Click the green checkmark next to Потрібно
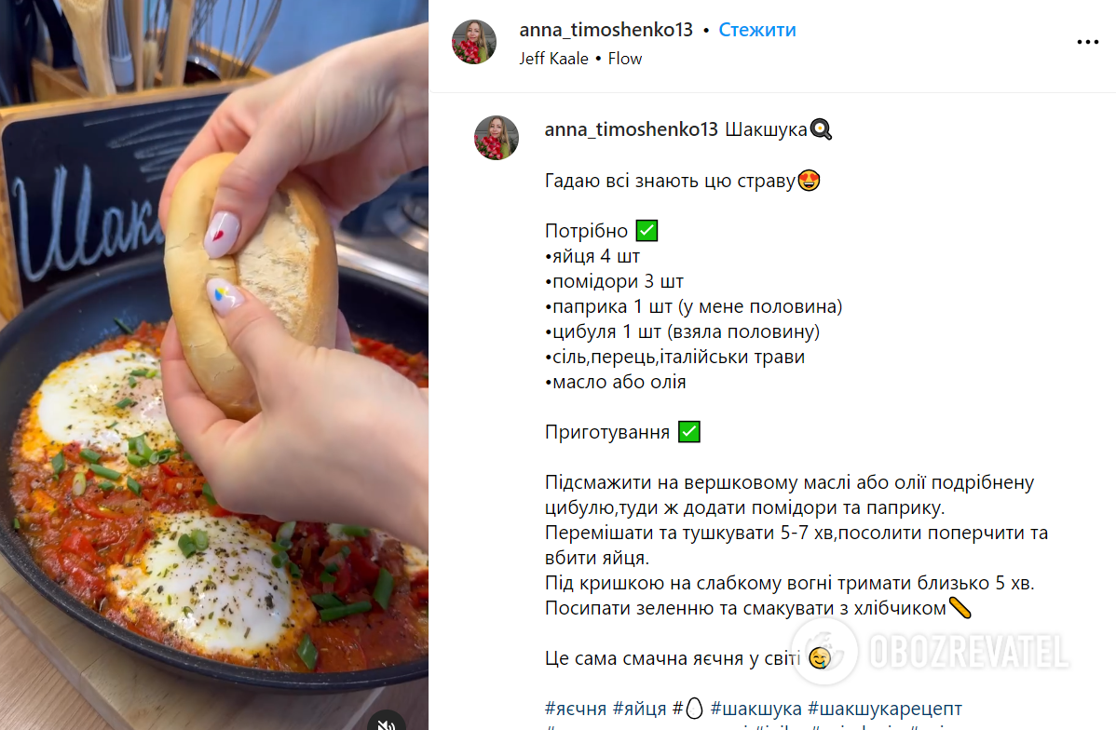The width and height of the screenshot is (1116, 730). 646,231
